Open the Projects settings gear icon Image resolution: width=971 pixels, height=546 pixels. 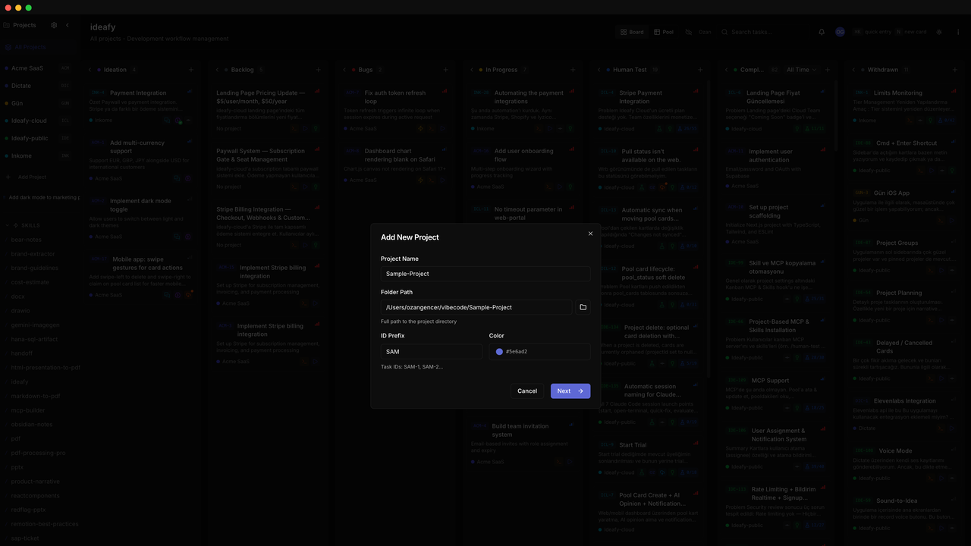54,25
